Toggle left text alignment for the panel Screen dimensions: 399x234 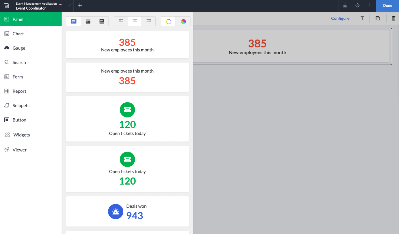pos(121,21)
